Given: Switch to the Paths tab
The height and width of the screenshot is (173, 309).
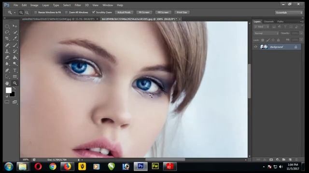Looking at the screenshot, I should [x=280, y=22].
